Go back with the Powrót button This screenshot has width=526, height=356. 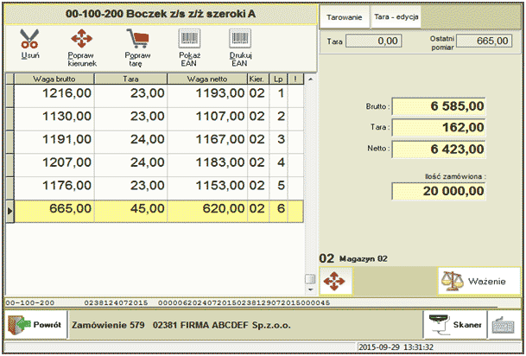(35, 324)
